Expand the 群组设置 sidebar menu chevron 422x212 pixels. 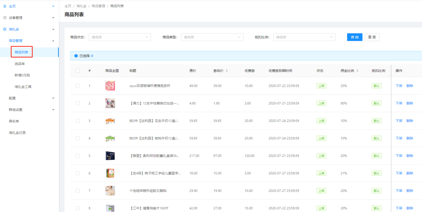tap(53, 110)
